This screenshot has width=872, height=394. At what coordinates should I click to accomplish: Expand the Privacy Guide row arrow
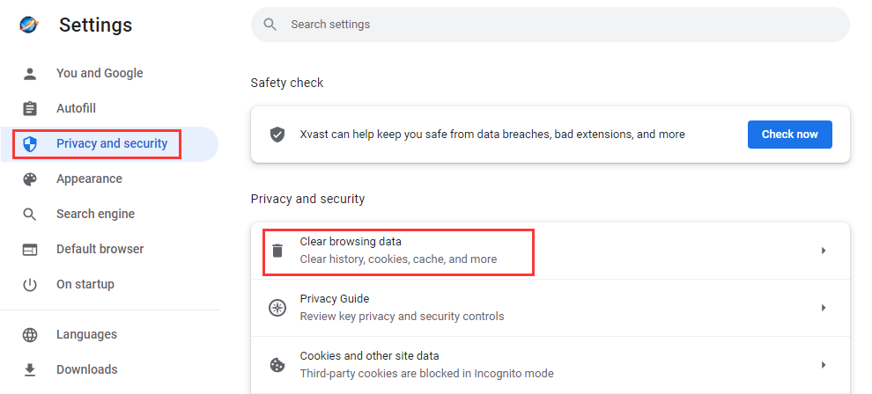(824, 308)
